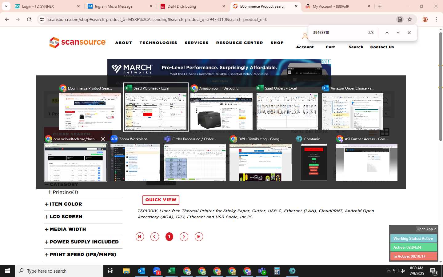443x277 pixels.
Task: Click the TSP100IV product description text
Action: [x=256, y=214]
